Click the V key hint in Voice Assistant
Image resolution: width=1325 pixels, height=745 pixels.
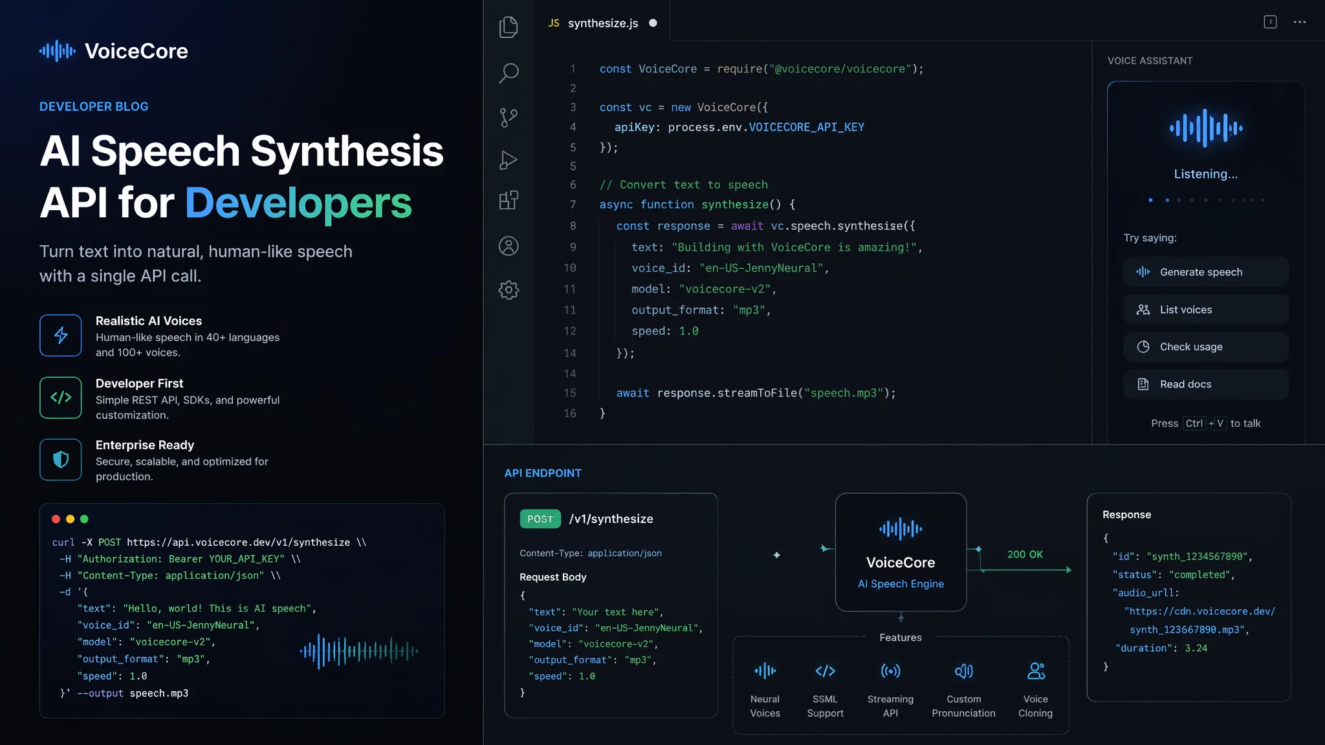[x=1220, y=424]
